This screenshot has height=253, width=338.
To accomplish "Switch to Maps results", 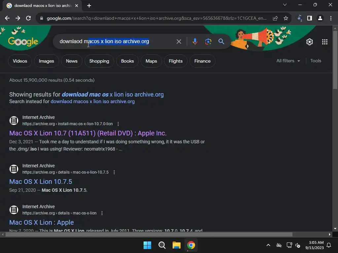I will [151, 61].
